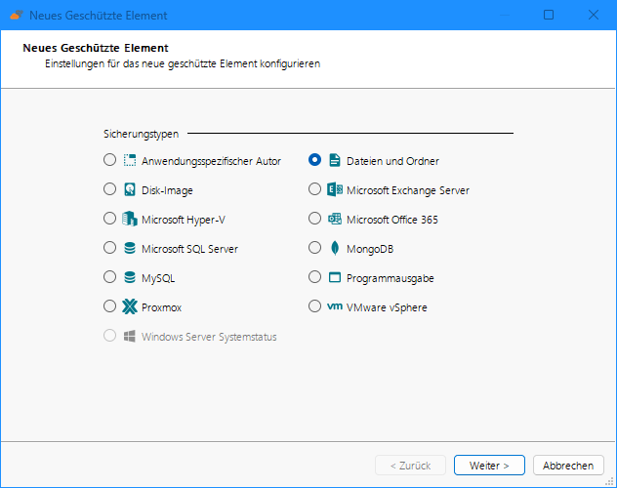
Task: Click the Proxmox label text
Action: (162, 307)
